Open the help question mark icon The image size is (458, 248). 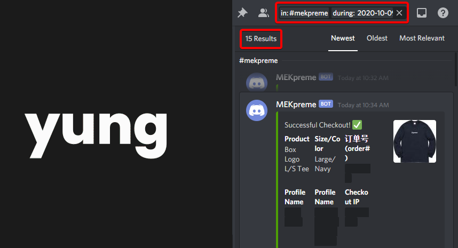coord(443,13)
